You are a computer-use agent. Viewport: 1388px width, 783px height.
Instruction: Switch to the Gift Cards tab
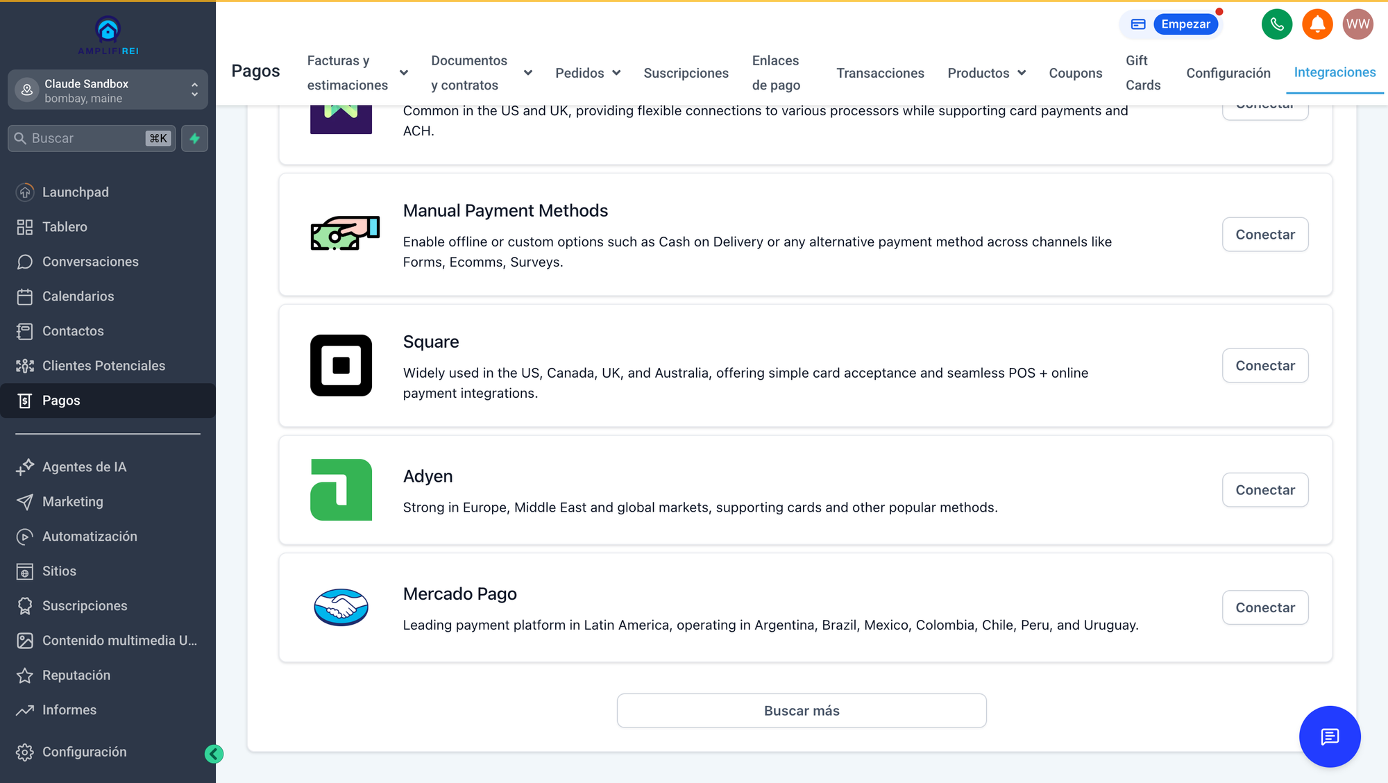click(1143, 73)
